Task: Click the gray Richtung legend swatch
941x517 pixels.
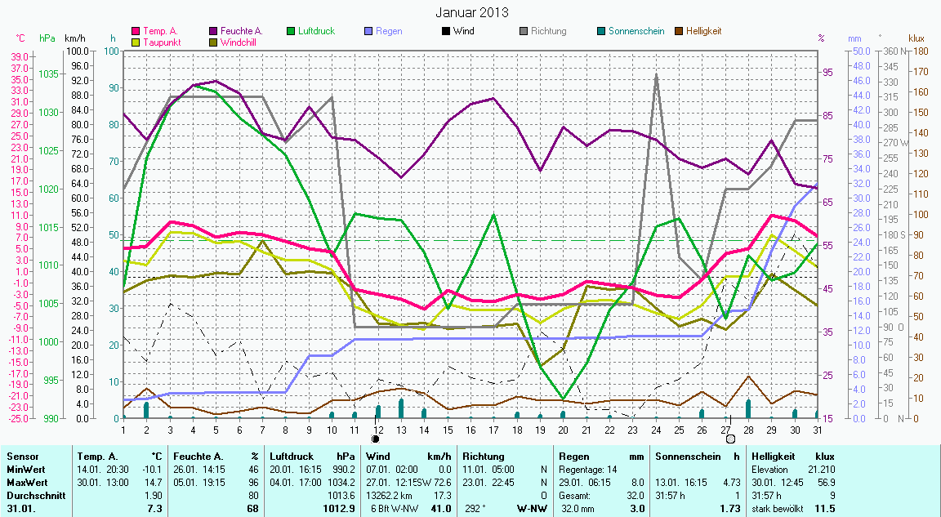Action: pos(524,32)
